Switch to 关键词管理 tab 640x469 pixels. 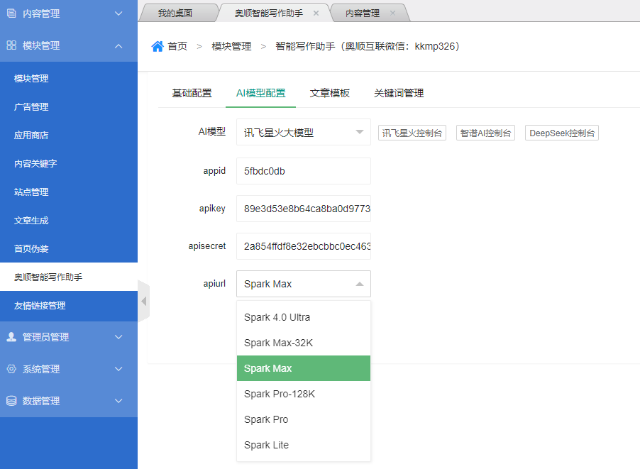pyautogui.click(x=398, y=93)
